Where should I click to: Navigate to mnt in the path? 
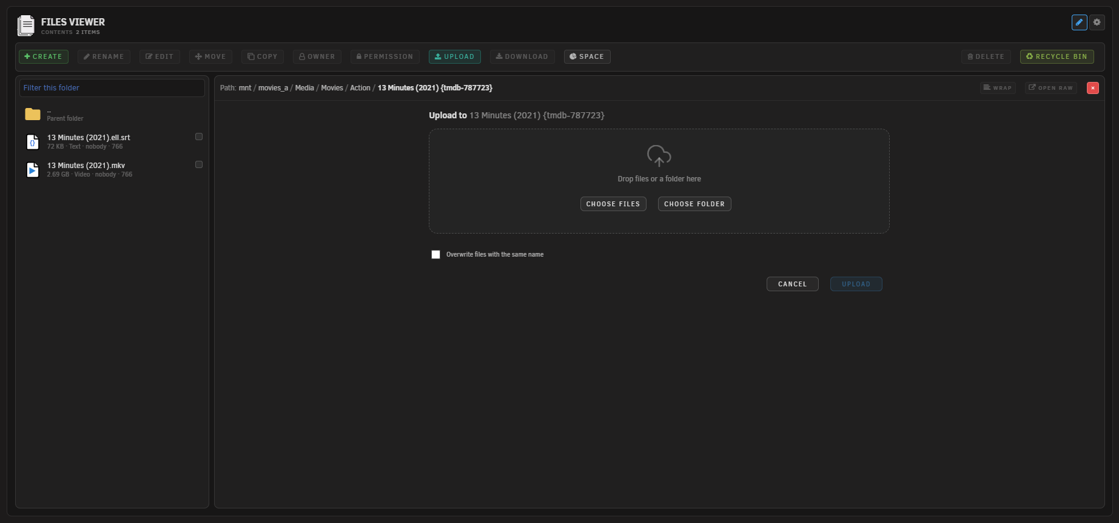point(245,88)
